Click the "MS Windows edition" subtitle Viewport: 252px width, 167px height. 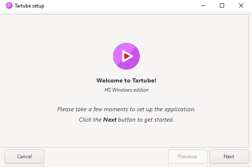pyautogui.click(x=126, y=90)
